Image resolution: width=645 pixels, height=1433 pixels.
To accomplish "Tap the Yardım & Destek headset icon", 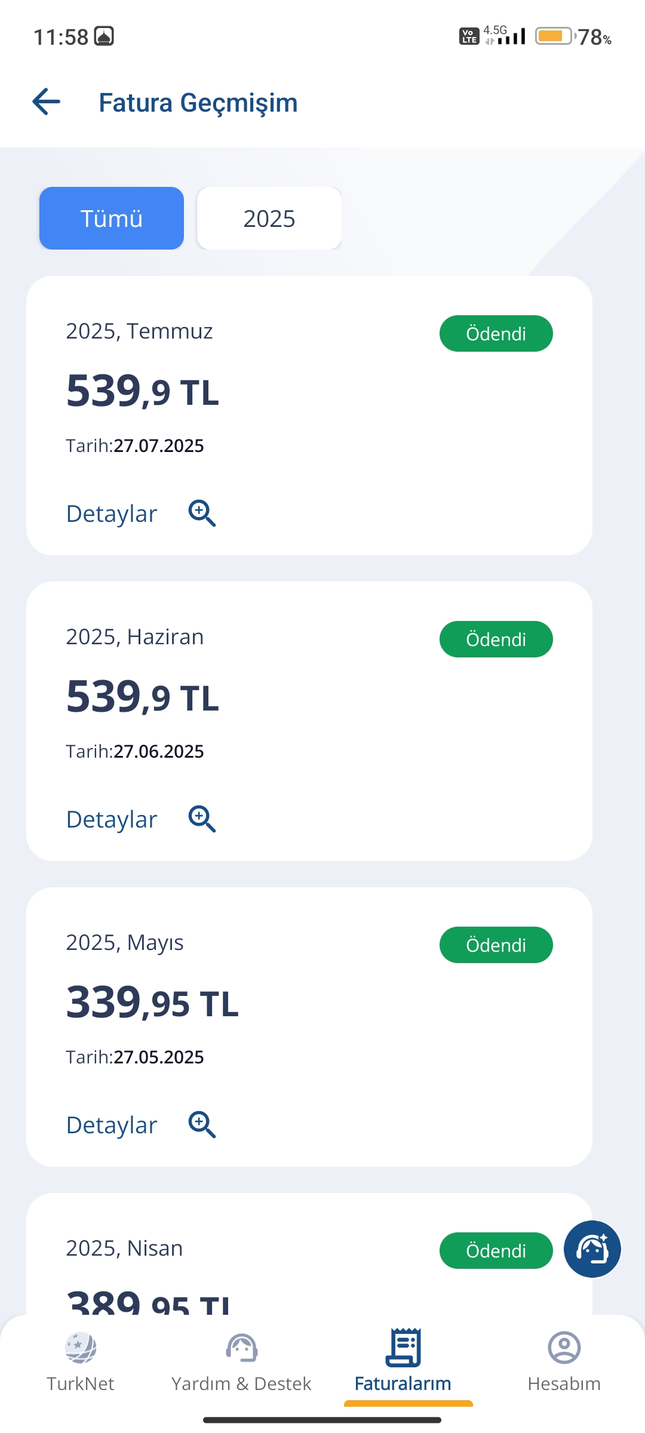I will pyautogui.click(x=241, y=1348).
